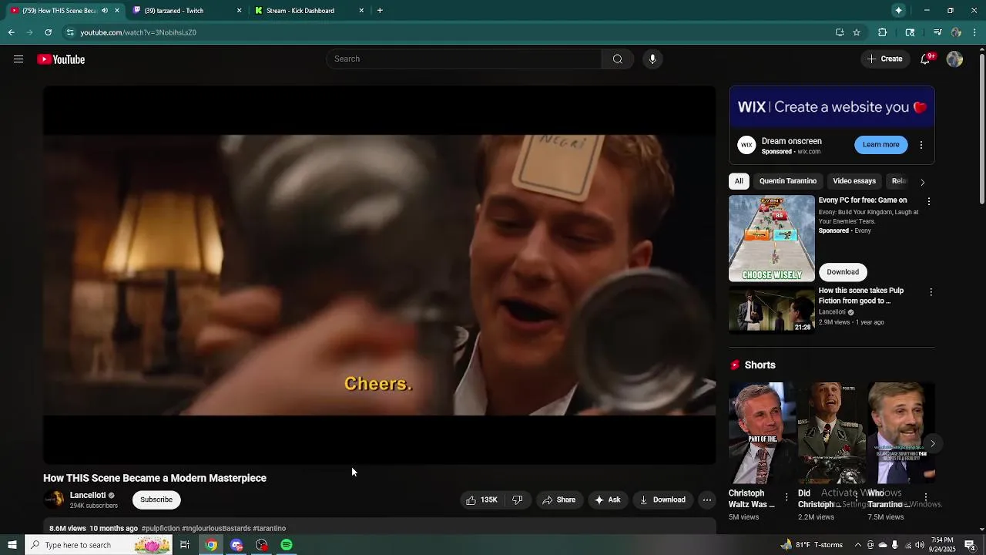Screen dimensions: 986x555
Task: Subscribe to Lancelloti channel
Action: click(156, 499)
